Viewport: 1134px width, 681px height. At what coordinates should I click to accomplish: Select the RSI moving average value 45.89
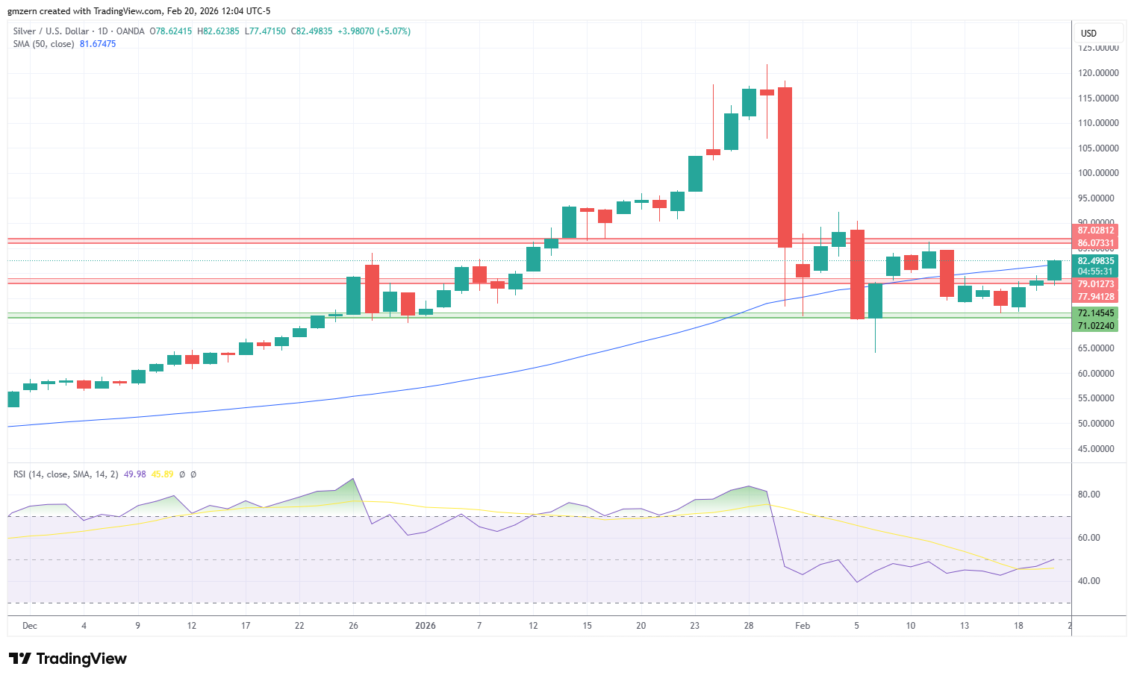point(162,474)
